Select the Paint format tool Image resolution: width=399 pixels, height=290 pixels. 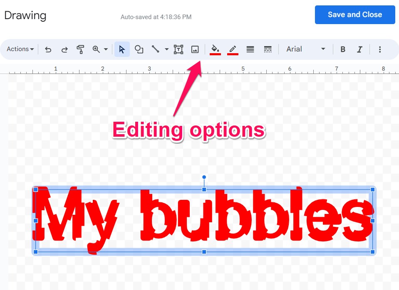pyautogui.click(x=81, y=49)
